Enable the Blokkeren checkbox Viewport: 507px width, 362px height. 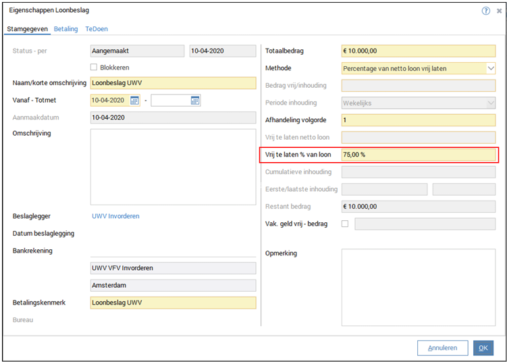[x=95, y=68]
